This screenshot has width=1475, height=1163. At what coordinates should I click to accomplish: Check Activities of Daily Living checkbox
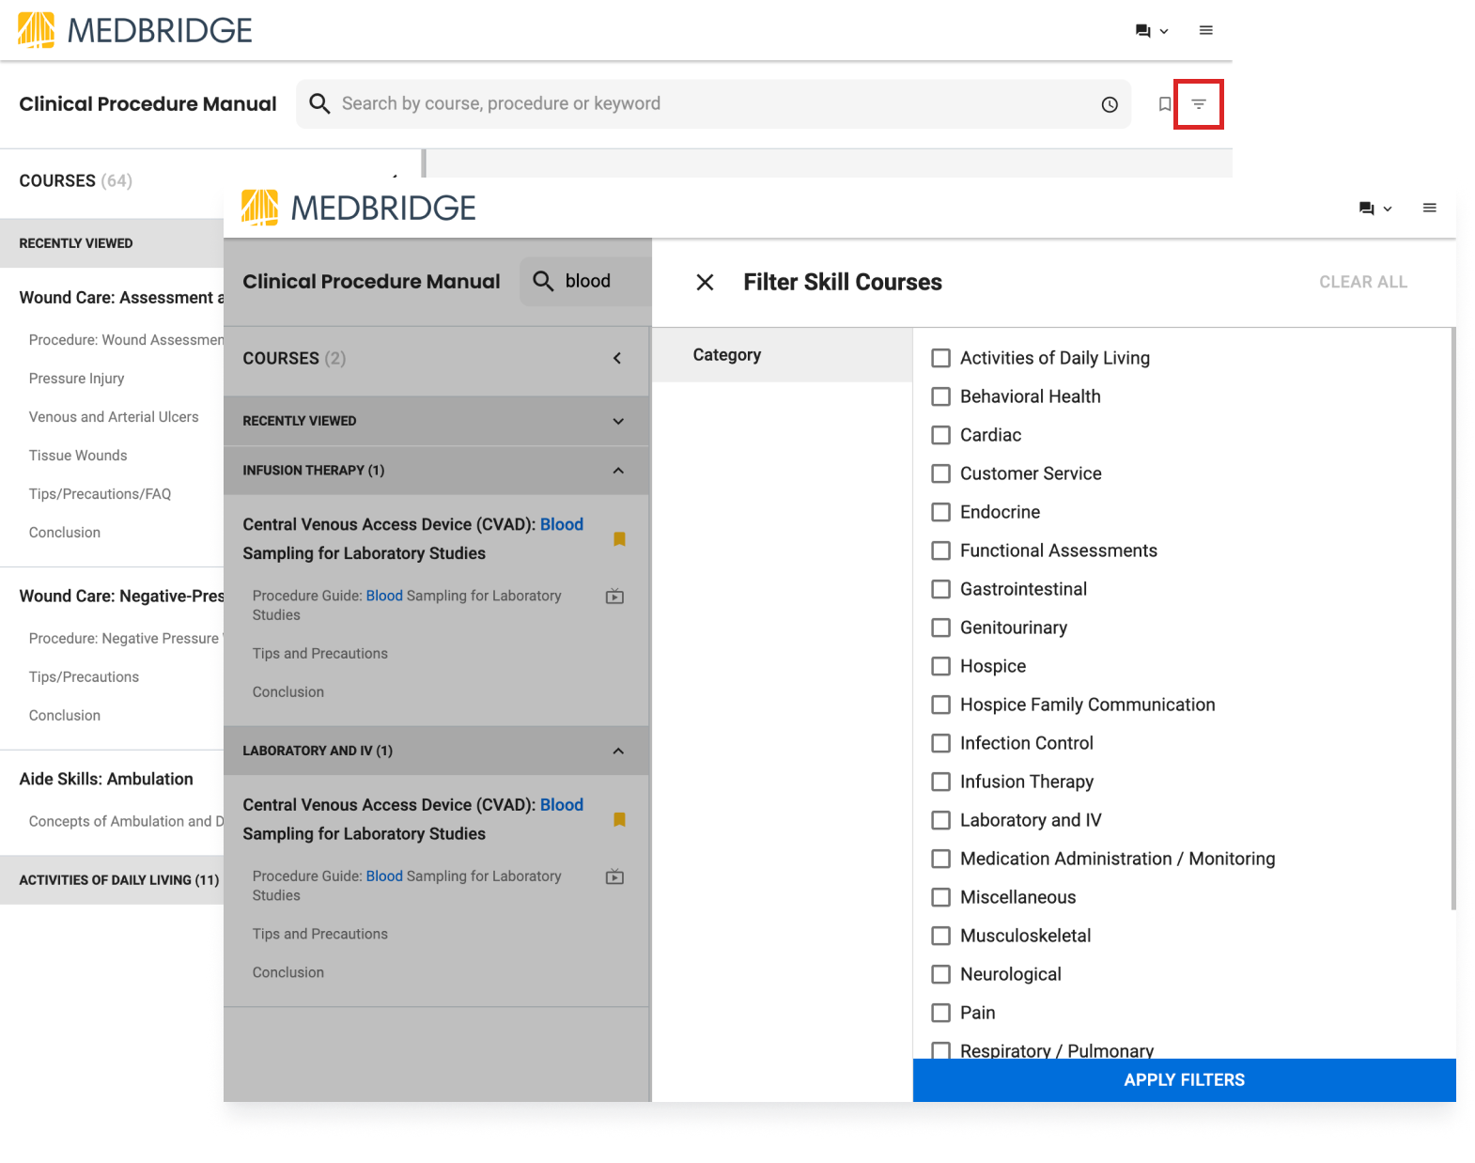[940, 358]
